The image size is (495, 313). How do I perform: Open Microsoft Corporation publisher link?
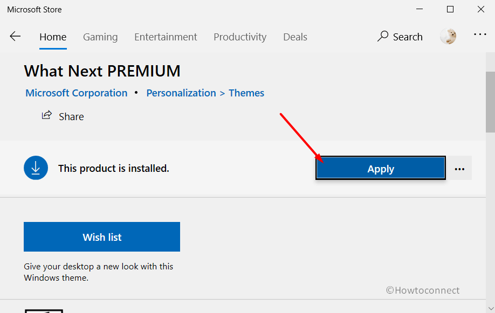pyautogui.click(x=77, y=93)
